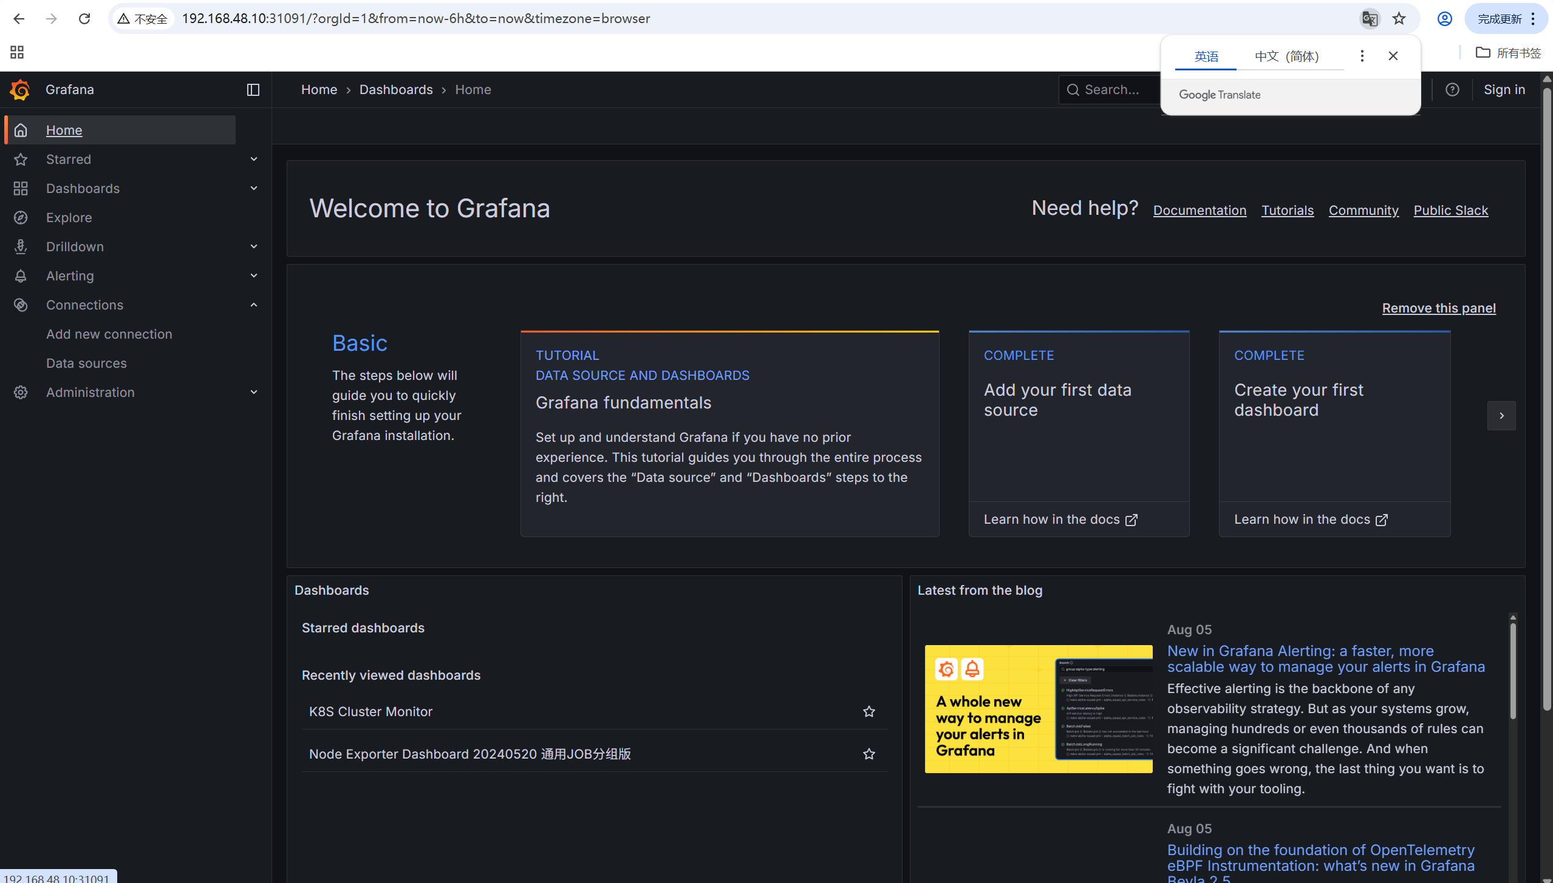Viewport: 1553px width, 883px height.
Task: Collapse the Connections section
Action: (x=254, y=305)
